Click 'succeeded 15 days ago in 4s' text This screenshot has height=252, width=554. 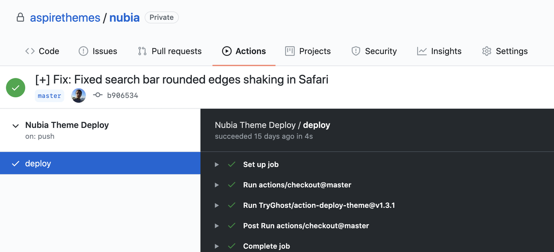coord(264,136)
